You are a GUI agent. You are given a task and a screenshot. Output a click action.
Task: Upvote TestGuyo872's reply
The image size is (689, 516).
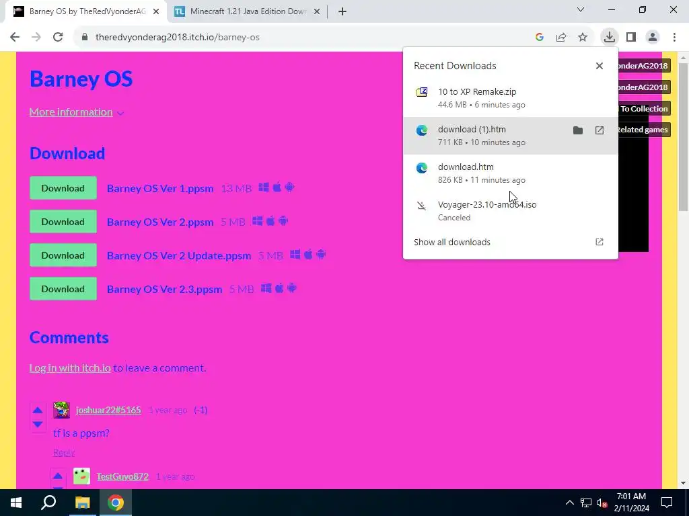(x=58, y=476)
